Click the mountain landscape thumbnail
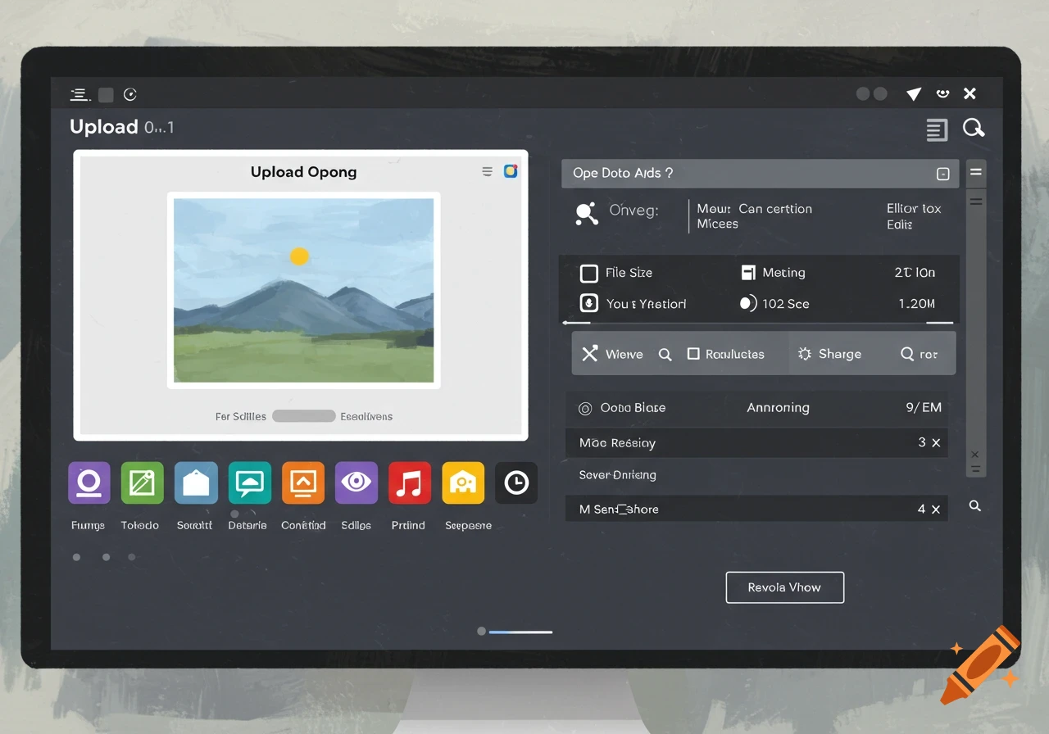The height and width of the screenshot is (734, 1049). [x=303, y=290]
